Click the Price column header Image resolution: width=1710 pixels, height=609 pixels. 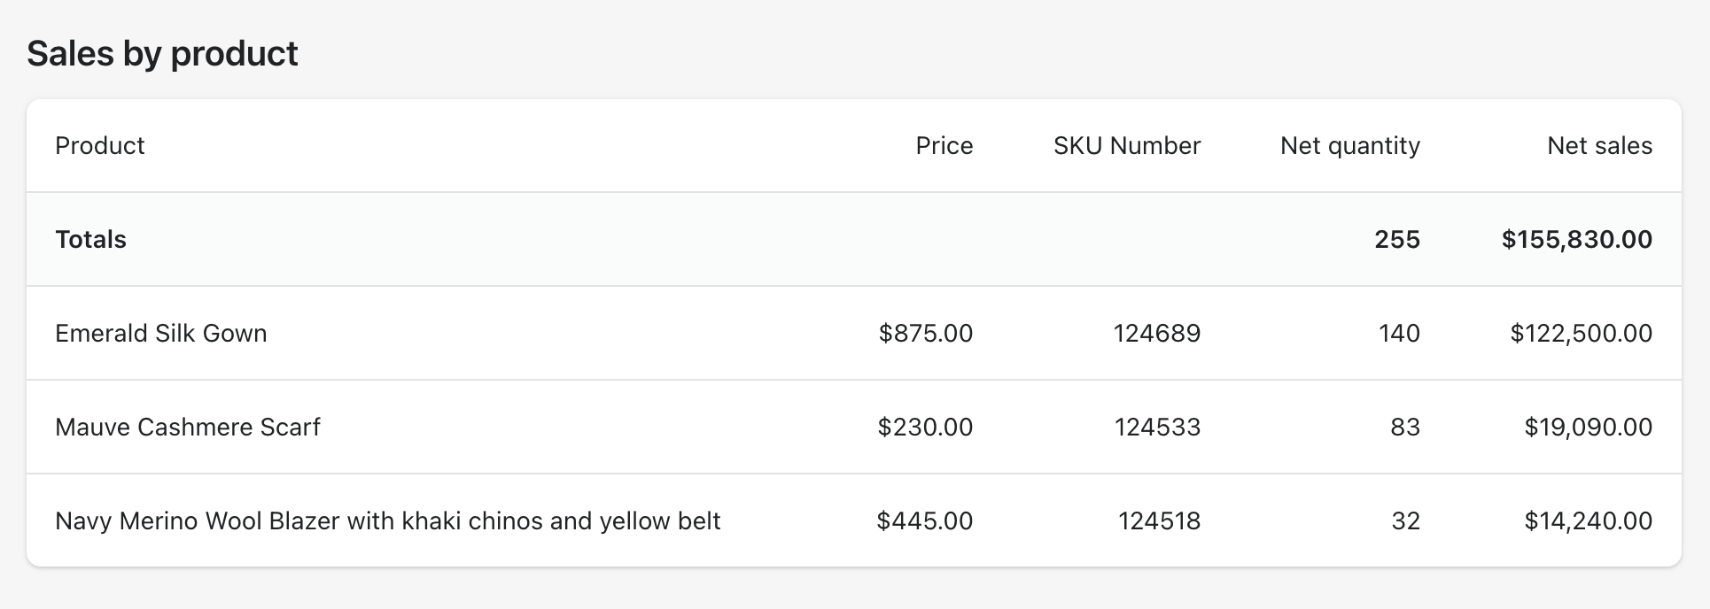pos(944,145)
